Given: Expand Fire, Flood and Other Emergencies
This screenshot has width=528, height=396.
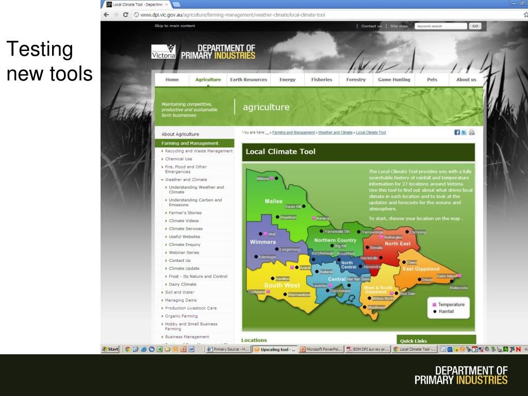Looking at the screenshot, I should click(x=162, y=167).
